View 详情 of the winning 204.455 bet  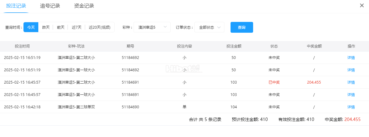pos(351,82)
